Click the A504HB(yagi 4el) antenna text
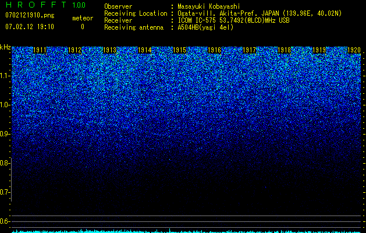Viewport: 366px width, 233px height. coord(205,27)
